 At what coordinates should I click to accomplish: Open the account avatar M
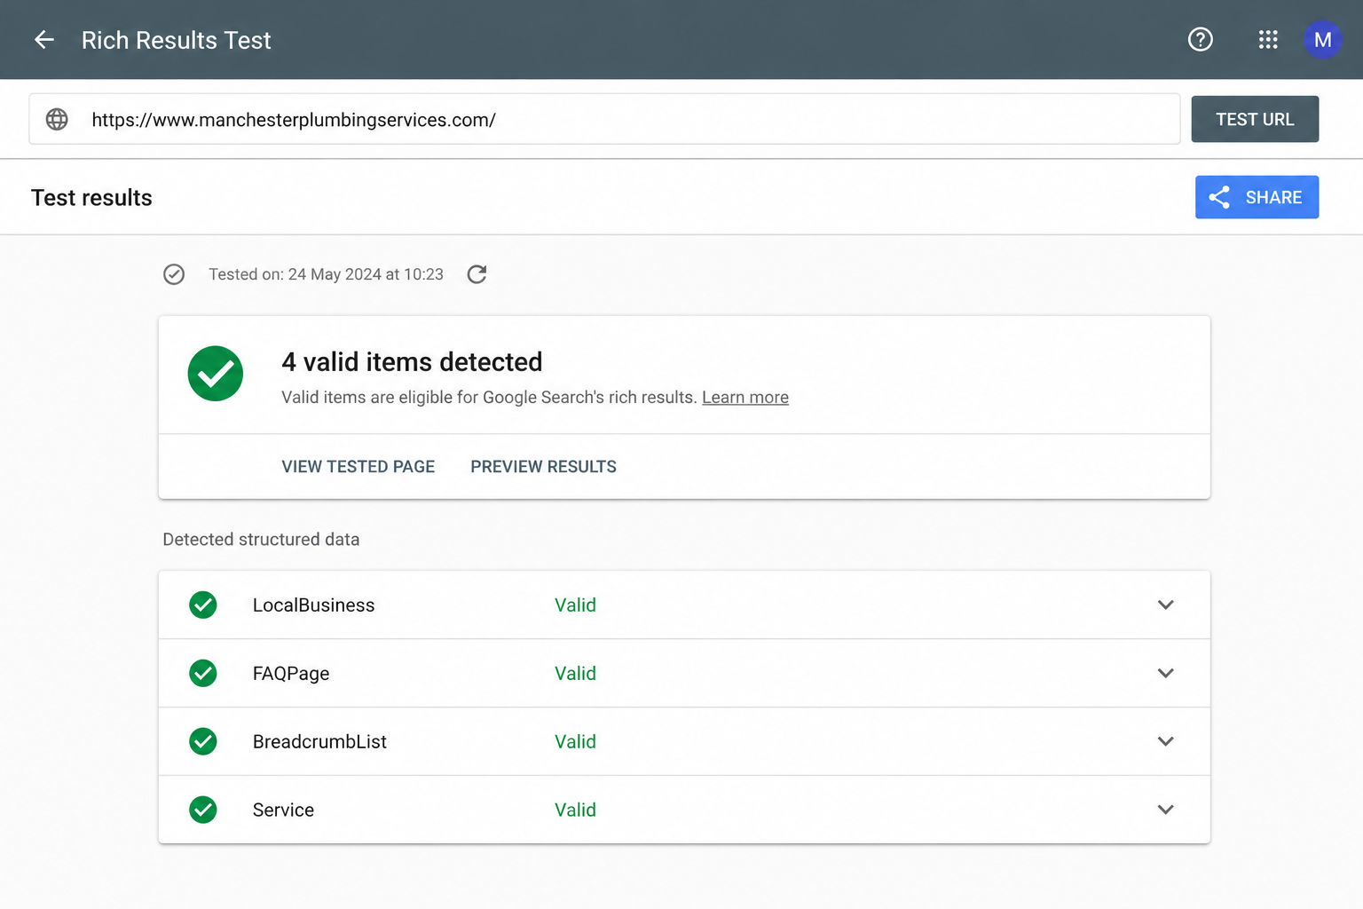(x=1322, y=40)
